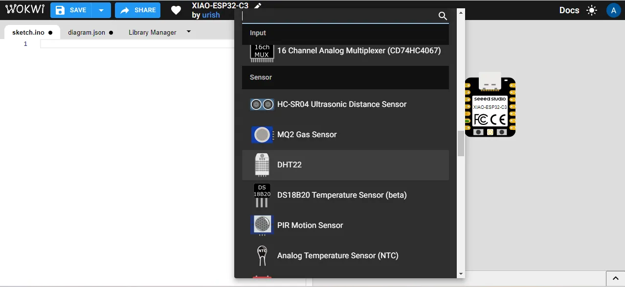Expand the editor tabs dropdown arrow

coord(189,32)
